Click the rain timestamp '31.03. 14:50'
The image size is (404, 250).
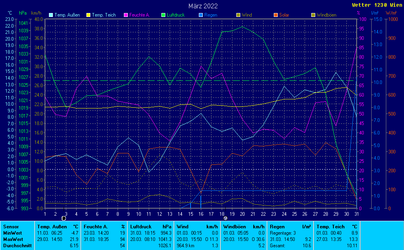282,239
